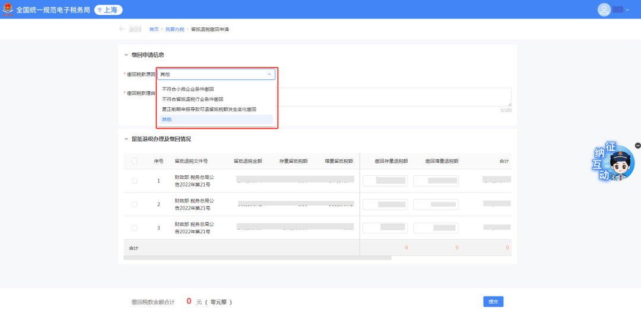Tick the select-all header checkbox
Screen dimensions: 641x312
click(x=134, y=161)
